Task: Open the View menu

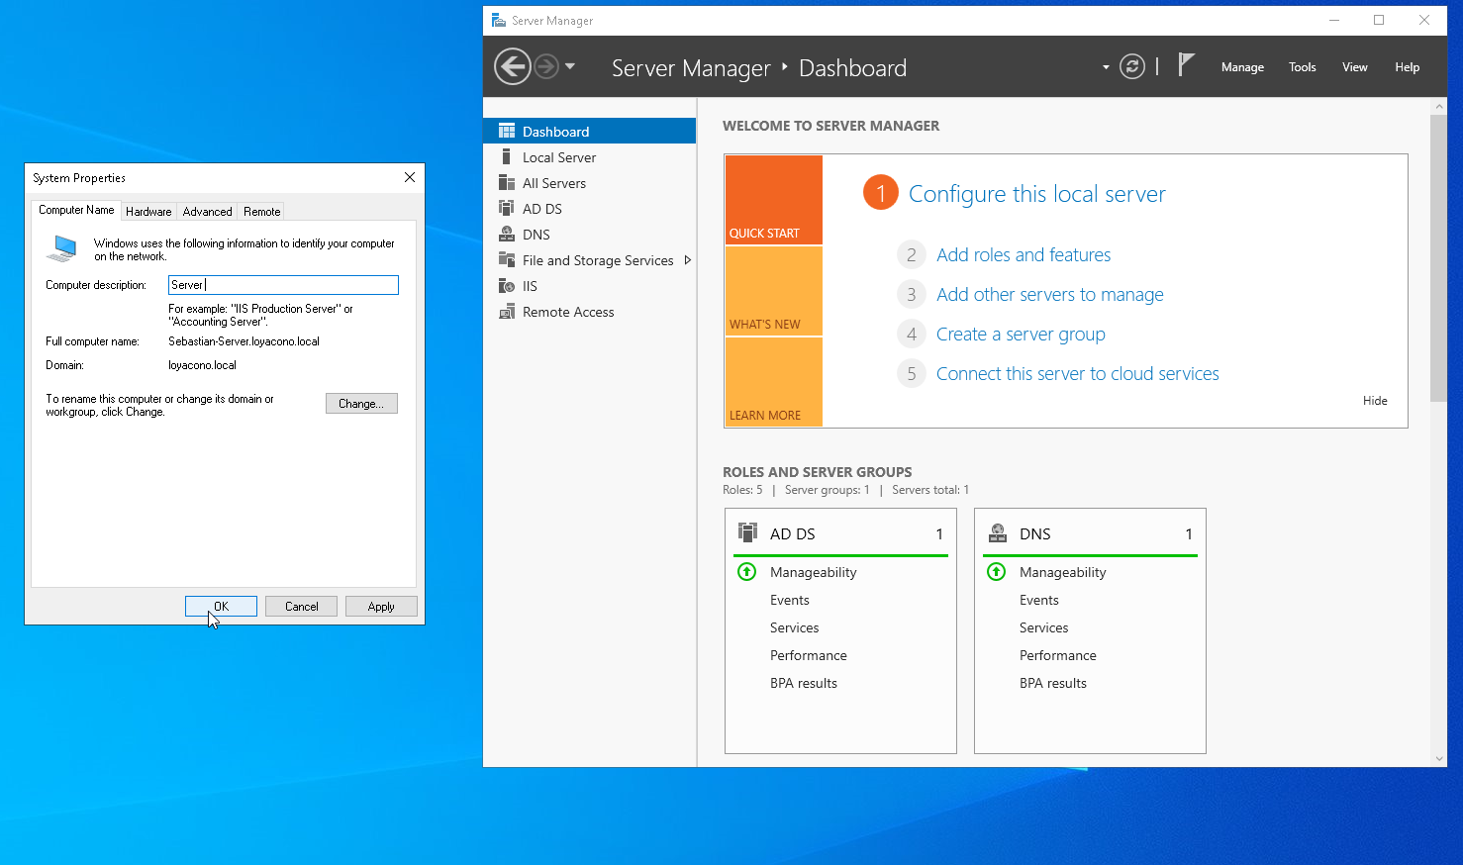Action: pos(1355,67)
